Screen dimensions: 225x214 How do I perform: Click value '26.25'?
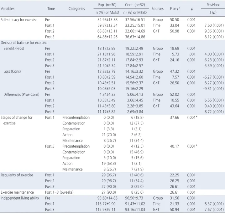tap(175, 181)
